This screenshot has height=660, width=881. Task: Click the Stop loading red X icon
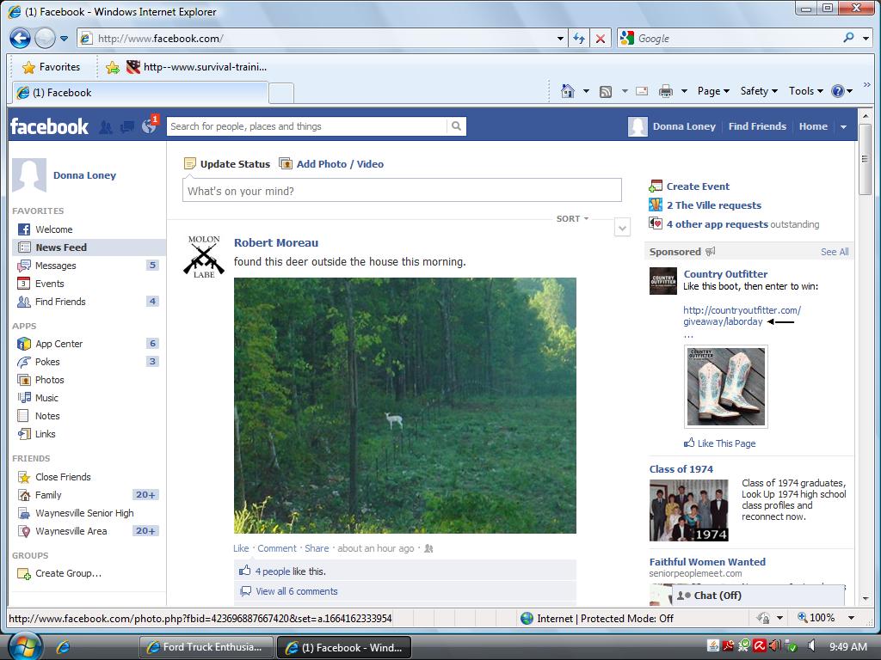pos(600,38)
